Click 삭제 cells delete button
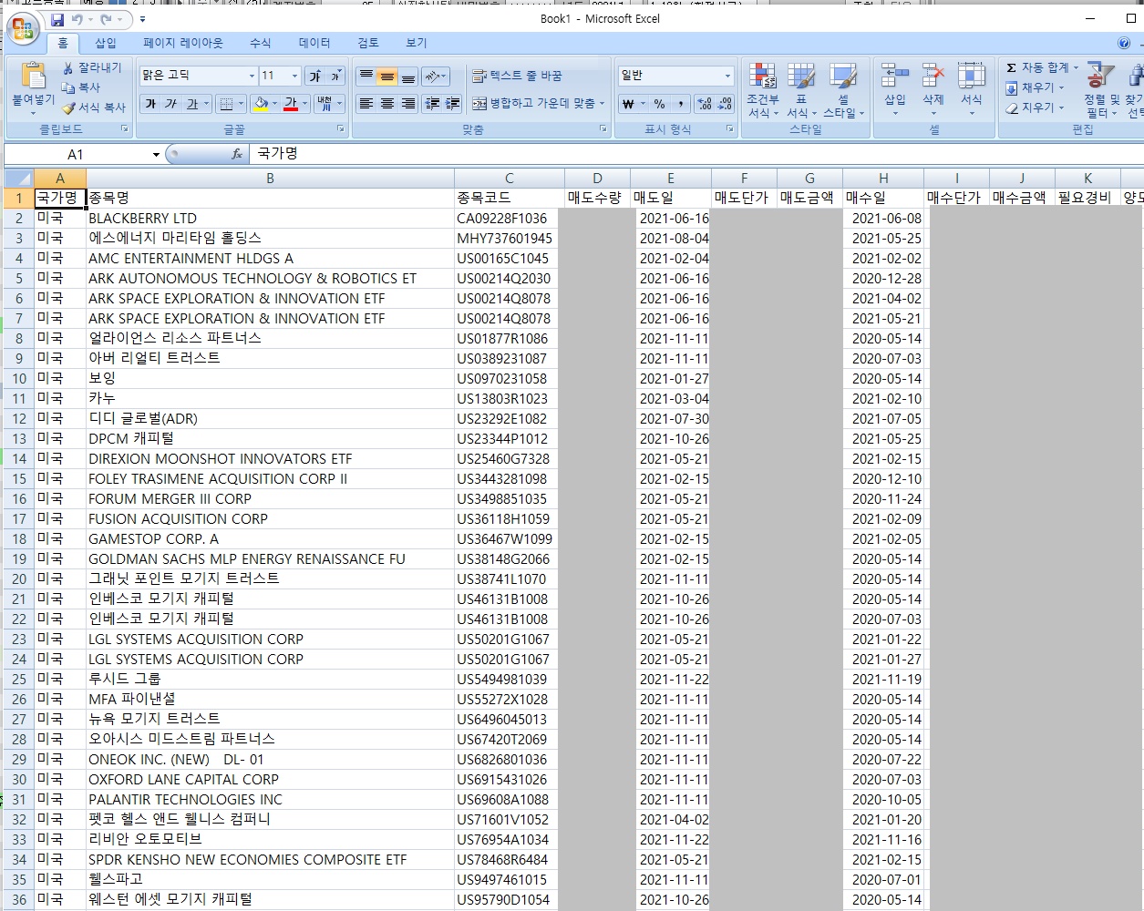The image size is (1144, 911). click(x=933, y=89)
